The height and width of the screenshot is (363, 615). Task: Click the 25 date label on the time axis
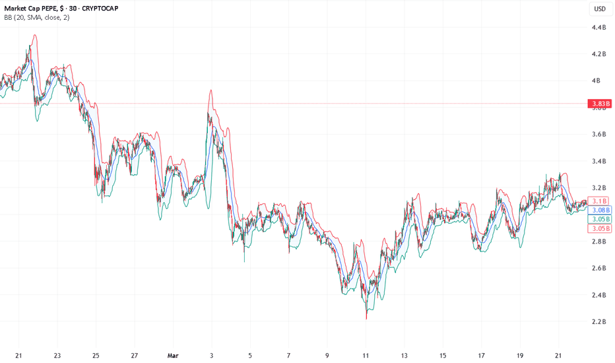pos(96,356)
